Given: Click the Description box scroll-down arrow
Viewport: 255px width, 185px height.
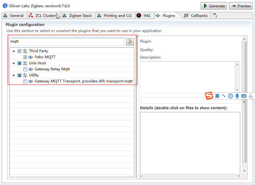Looking at the screenshot, I should [237, 90].
